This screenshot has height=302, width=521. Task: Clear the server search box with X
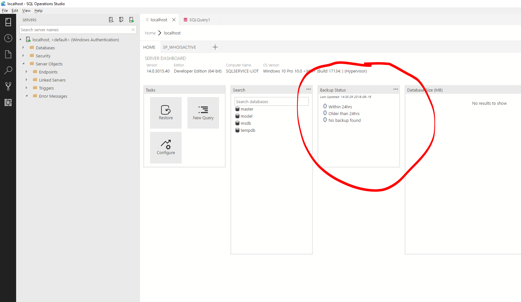tap(133, 30)
